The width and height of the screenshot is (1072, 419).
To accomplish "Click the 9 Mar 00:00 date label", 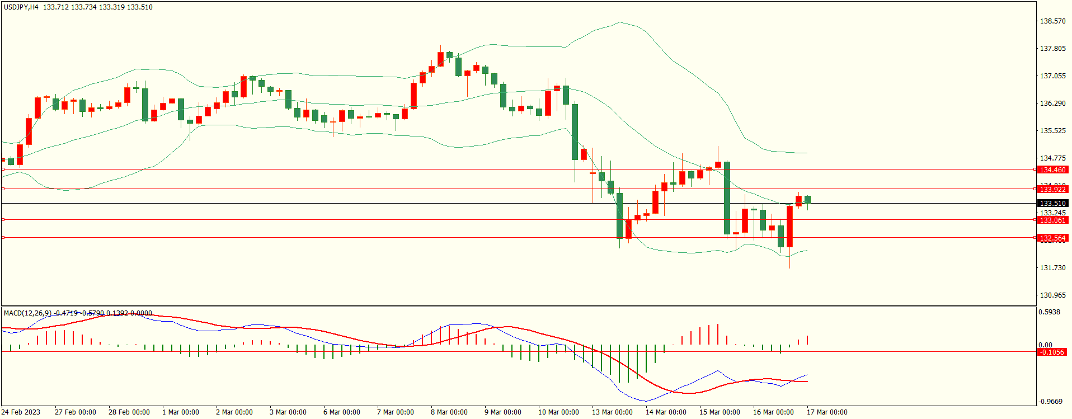I will click(x=503, y=412).
